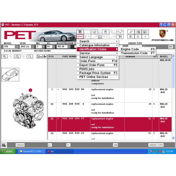176x176 pixels.
Task: Switch to Porsche PET 7.3 folder taskbar item
Action: click(x=32, y=151)
